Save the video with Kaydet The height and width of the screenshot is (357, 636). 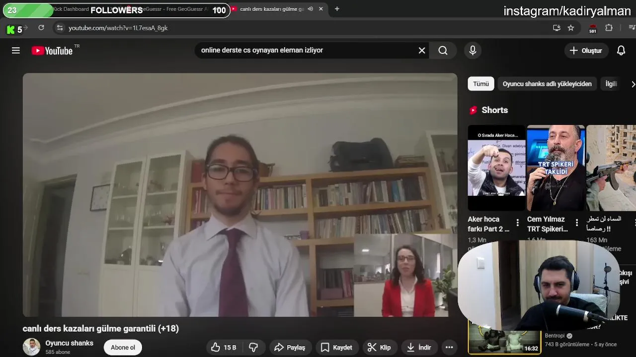click(x=337, y=348)
